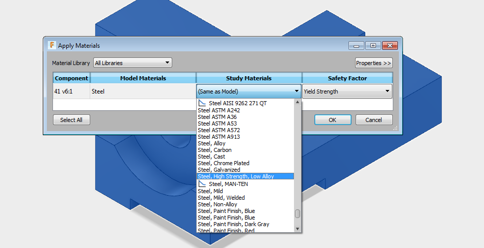Open the Material Library dropdown
484x248 pixels.
click(x=132, y=63)
